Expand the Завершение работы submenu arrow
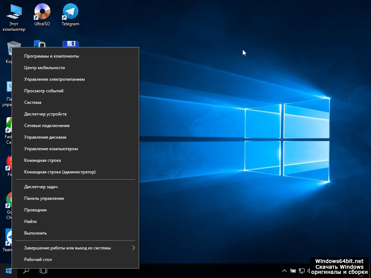This screenshot has width=371, height=278. point(133,248)
